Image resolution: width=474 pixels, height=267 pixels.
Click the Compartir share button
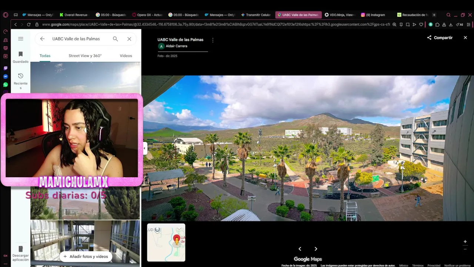pyautogui.click(x=440, y=37)
